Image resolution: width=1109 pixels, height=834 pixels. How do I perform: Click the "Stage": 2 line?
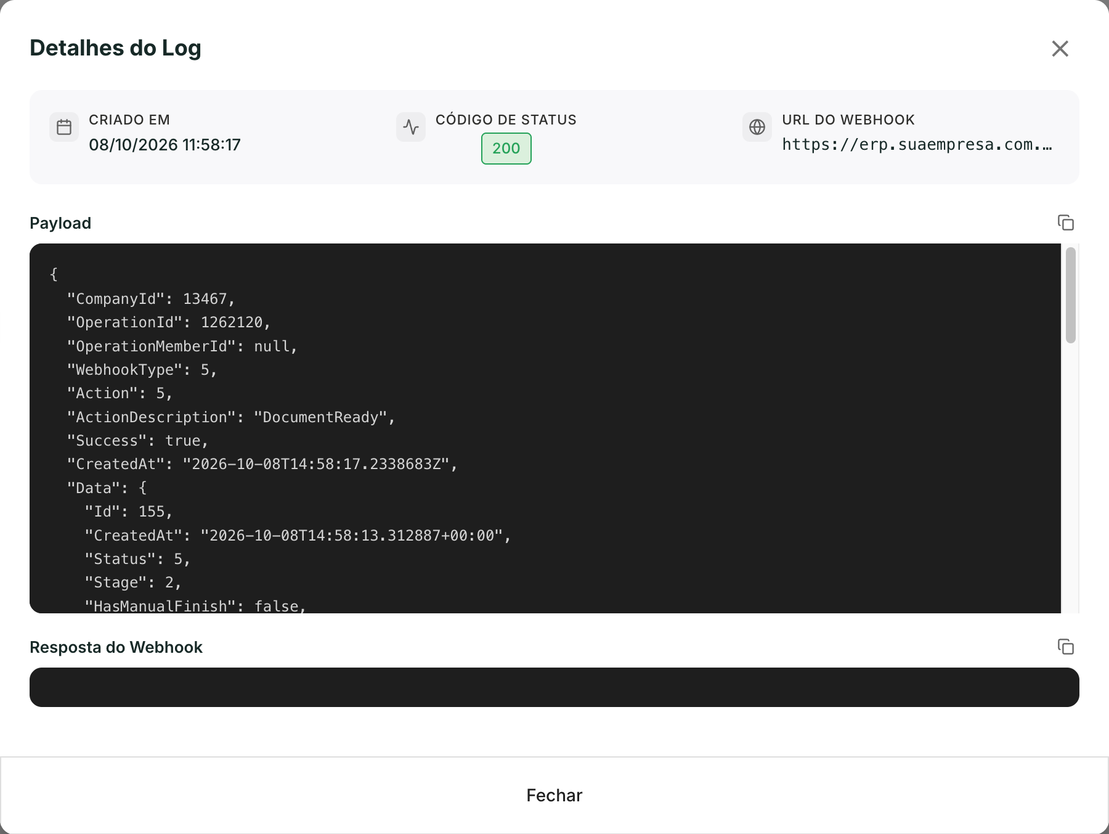pos(133,583)
